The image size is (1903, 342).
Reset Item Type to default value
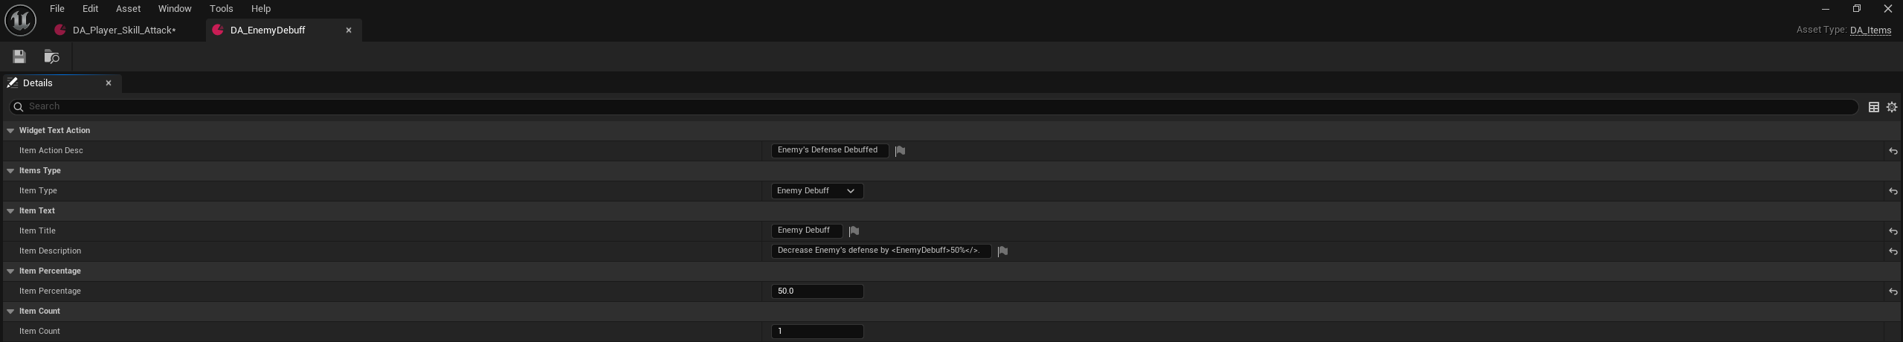(x=1893, y=191)
